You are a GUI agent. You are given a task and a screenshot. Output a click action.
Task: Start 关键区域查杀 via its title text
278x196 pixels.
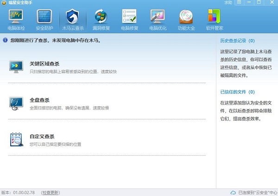[44, 64]
